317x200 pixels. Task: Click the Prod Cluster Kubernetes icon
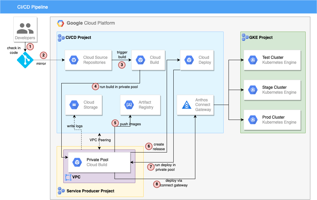253,120
